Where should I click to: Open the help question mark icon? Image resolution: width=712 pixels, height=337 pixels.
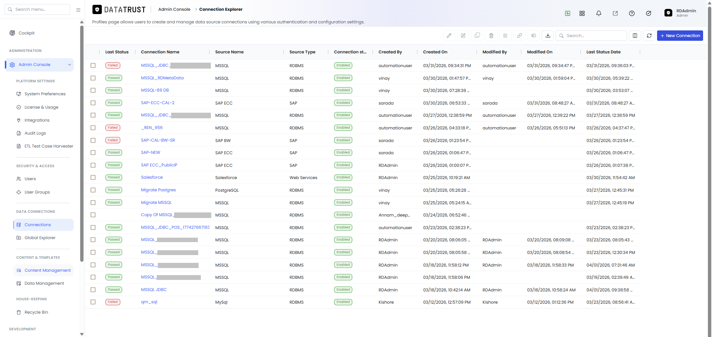(x=631, y=13)
